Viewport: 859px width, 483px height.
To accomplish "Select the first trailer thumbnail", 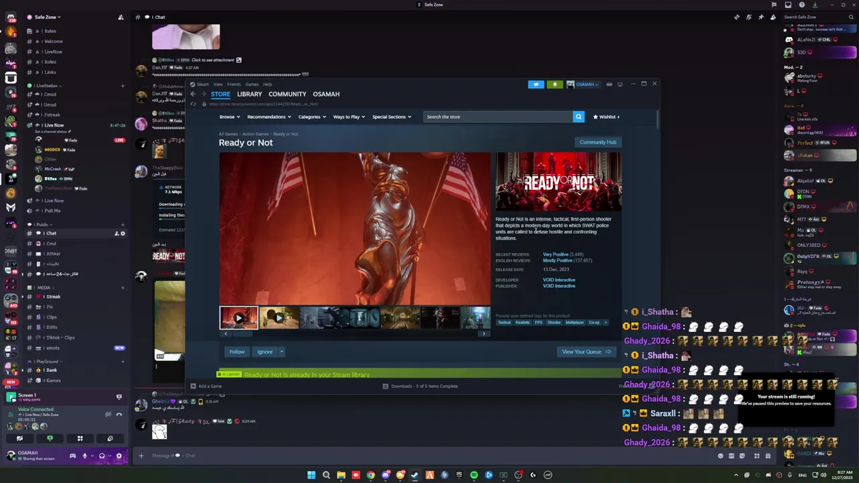I will click(238, 317).
